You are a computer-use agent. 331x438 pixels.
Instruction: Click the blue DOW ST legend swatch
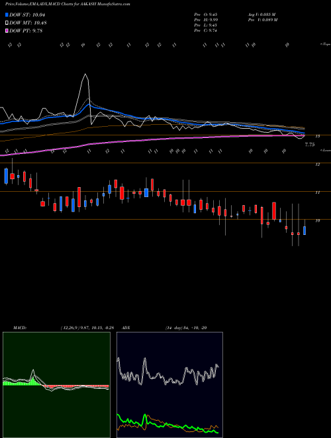pos(7,15)
